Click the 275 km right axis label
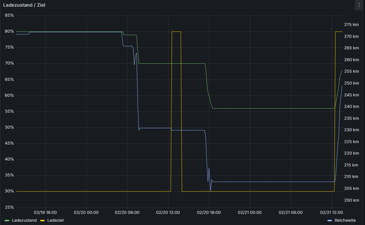The width and height of the screenshot is (365, 225). coord(351,24)
